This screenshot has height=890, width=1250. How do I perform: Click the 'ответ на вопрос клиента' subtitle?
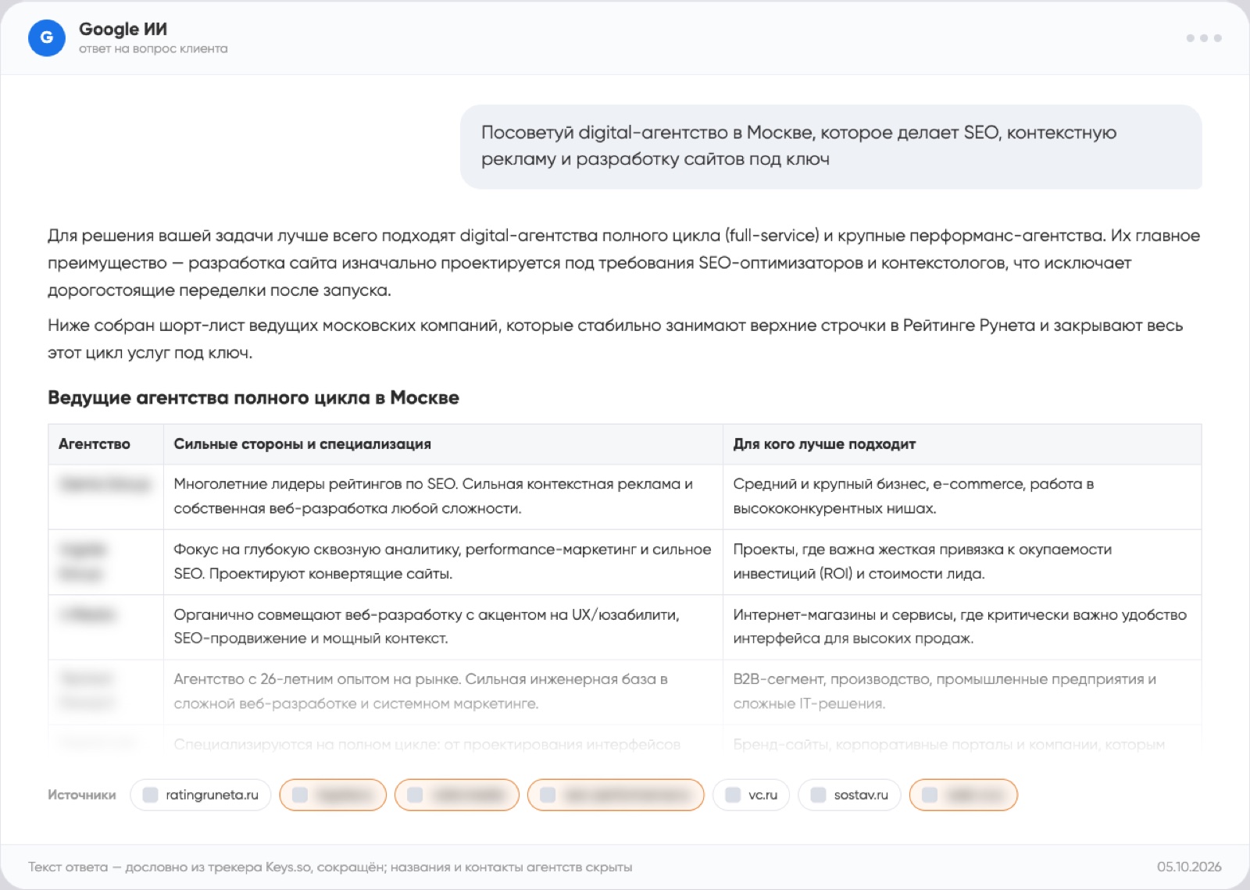coord(153,48)
